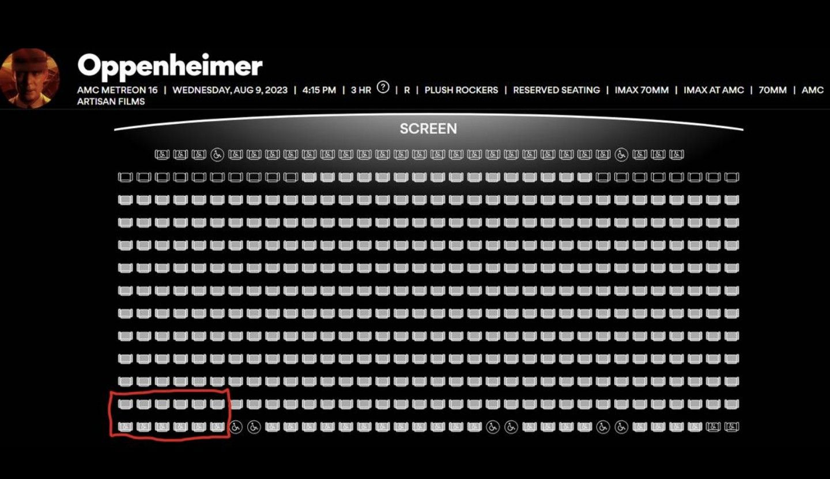Pick companion seat just left of front-row left wheelchair
Image resolution: width=830 pixels, height=479 pixels.
[x=199, y=154]
